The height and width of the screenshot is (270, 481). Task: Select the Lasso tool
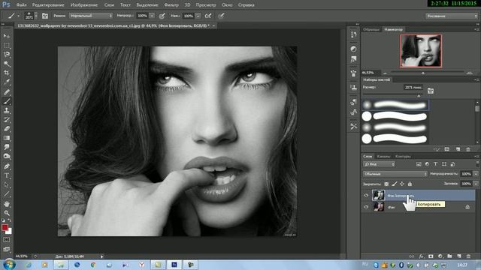pos(7,55)
